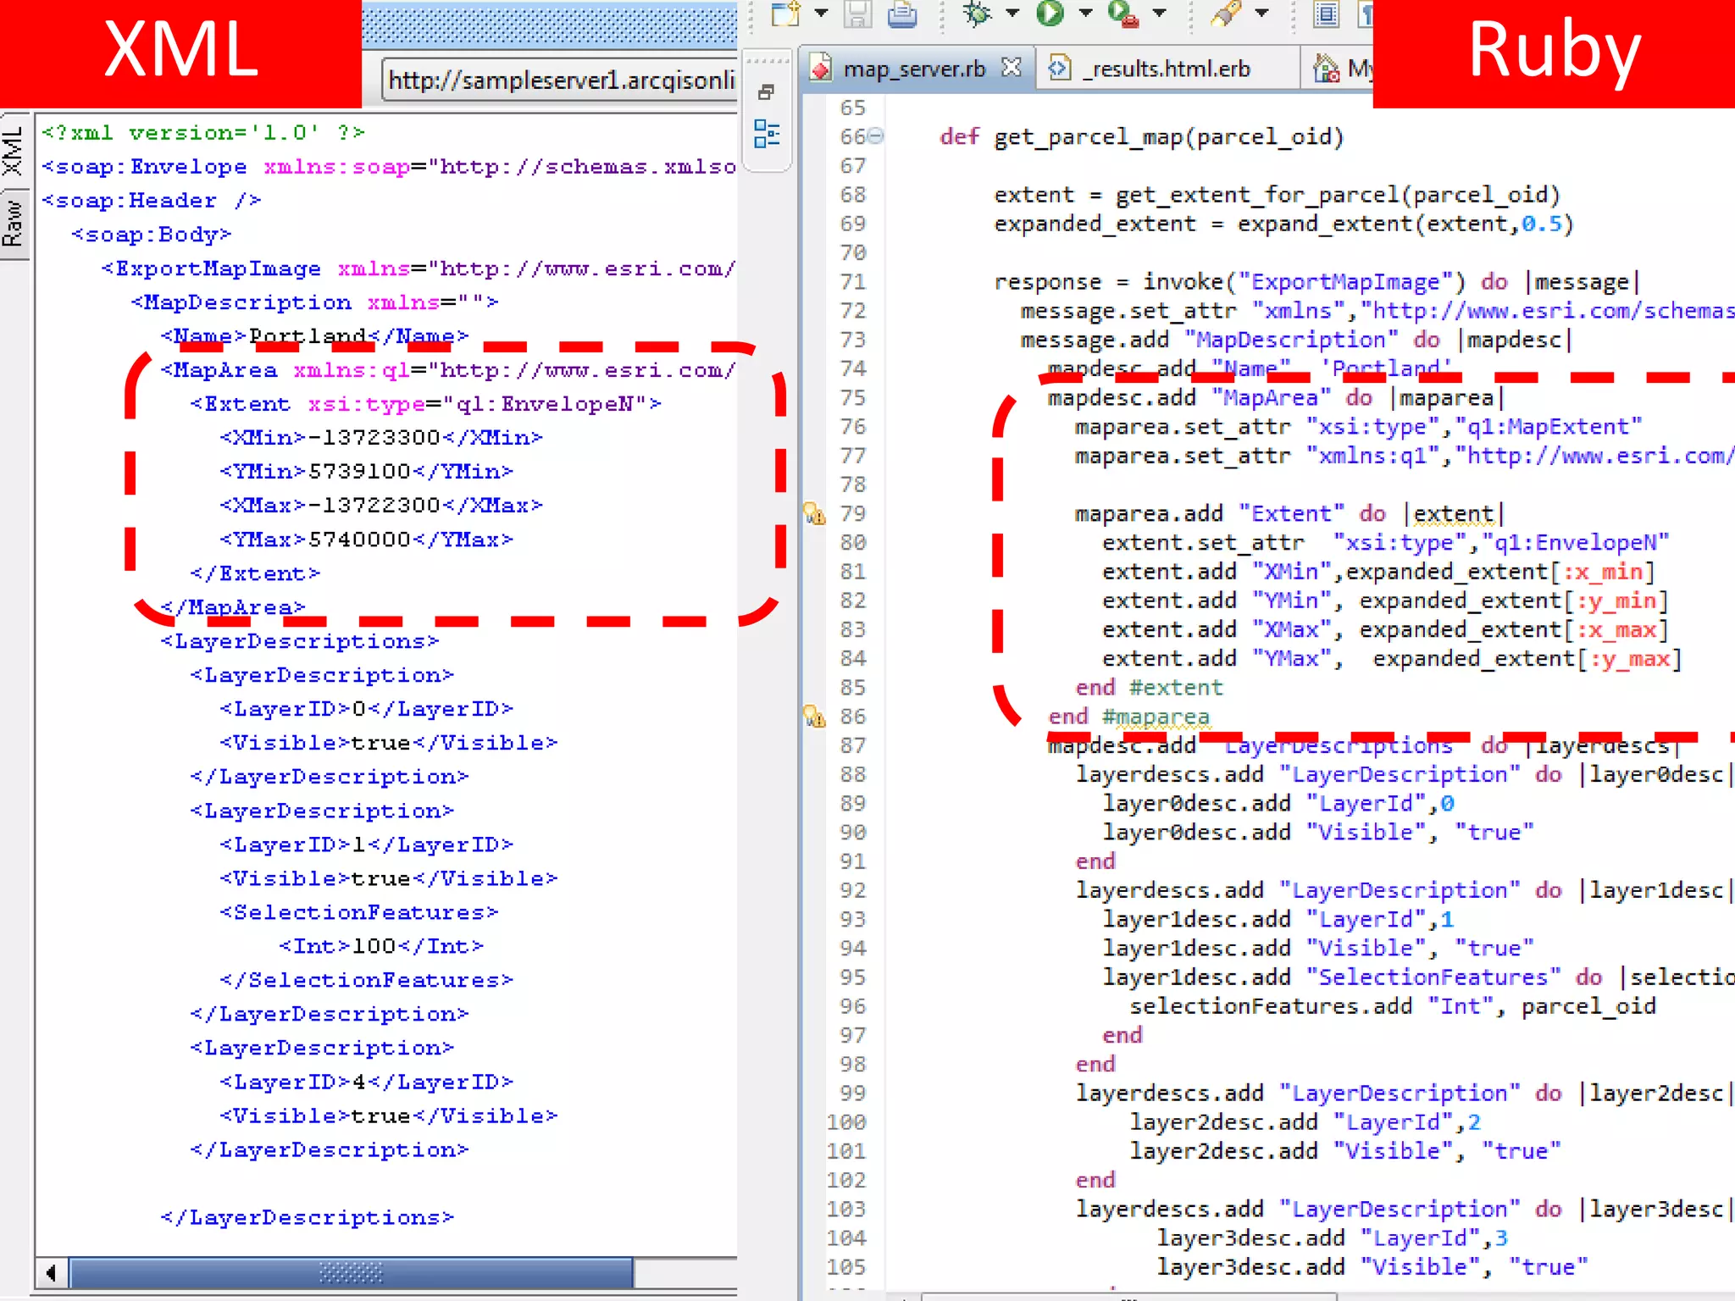Click the 'end #maparea' code line
This screenshot has width=1735, height=1301.
1129,717
